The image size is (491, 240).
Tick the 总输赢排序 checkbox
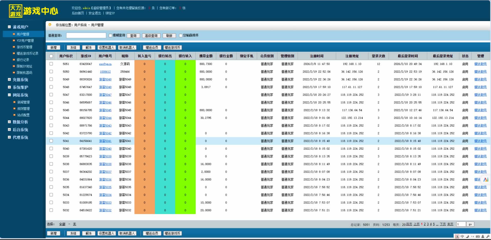point(181,35)
